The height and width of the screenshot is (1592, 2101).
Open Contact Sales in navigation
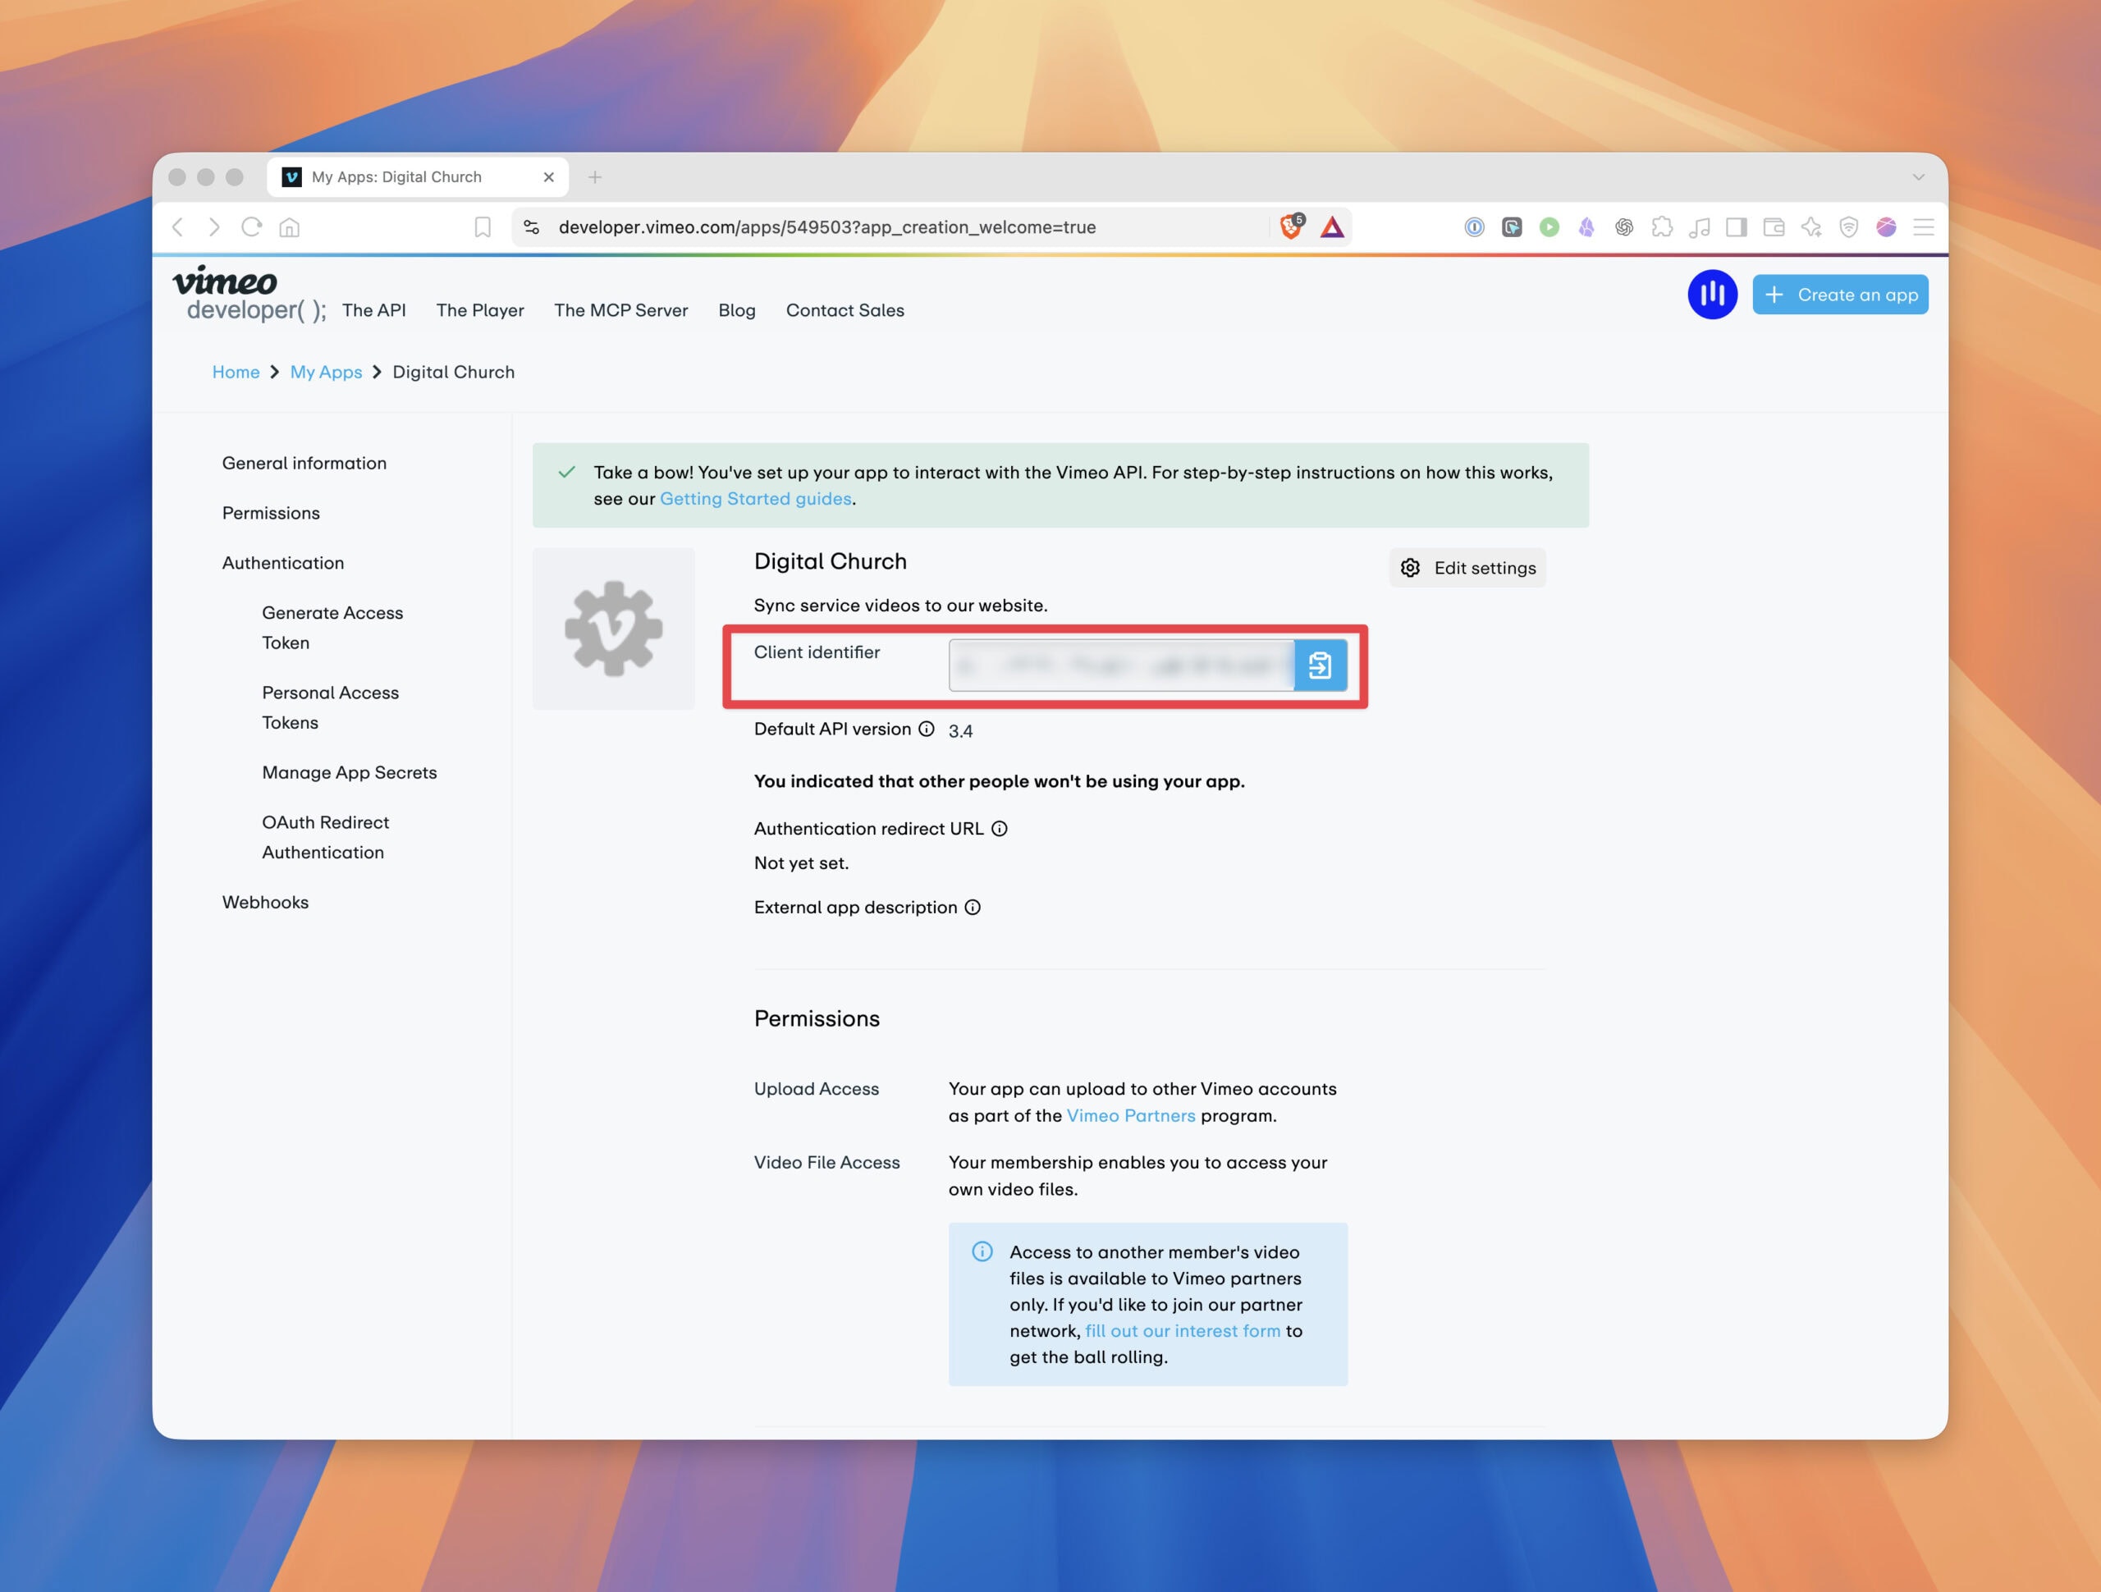pos(845,311)
